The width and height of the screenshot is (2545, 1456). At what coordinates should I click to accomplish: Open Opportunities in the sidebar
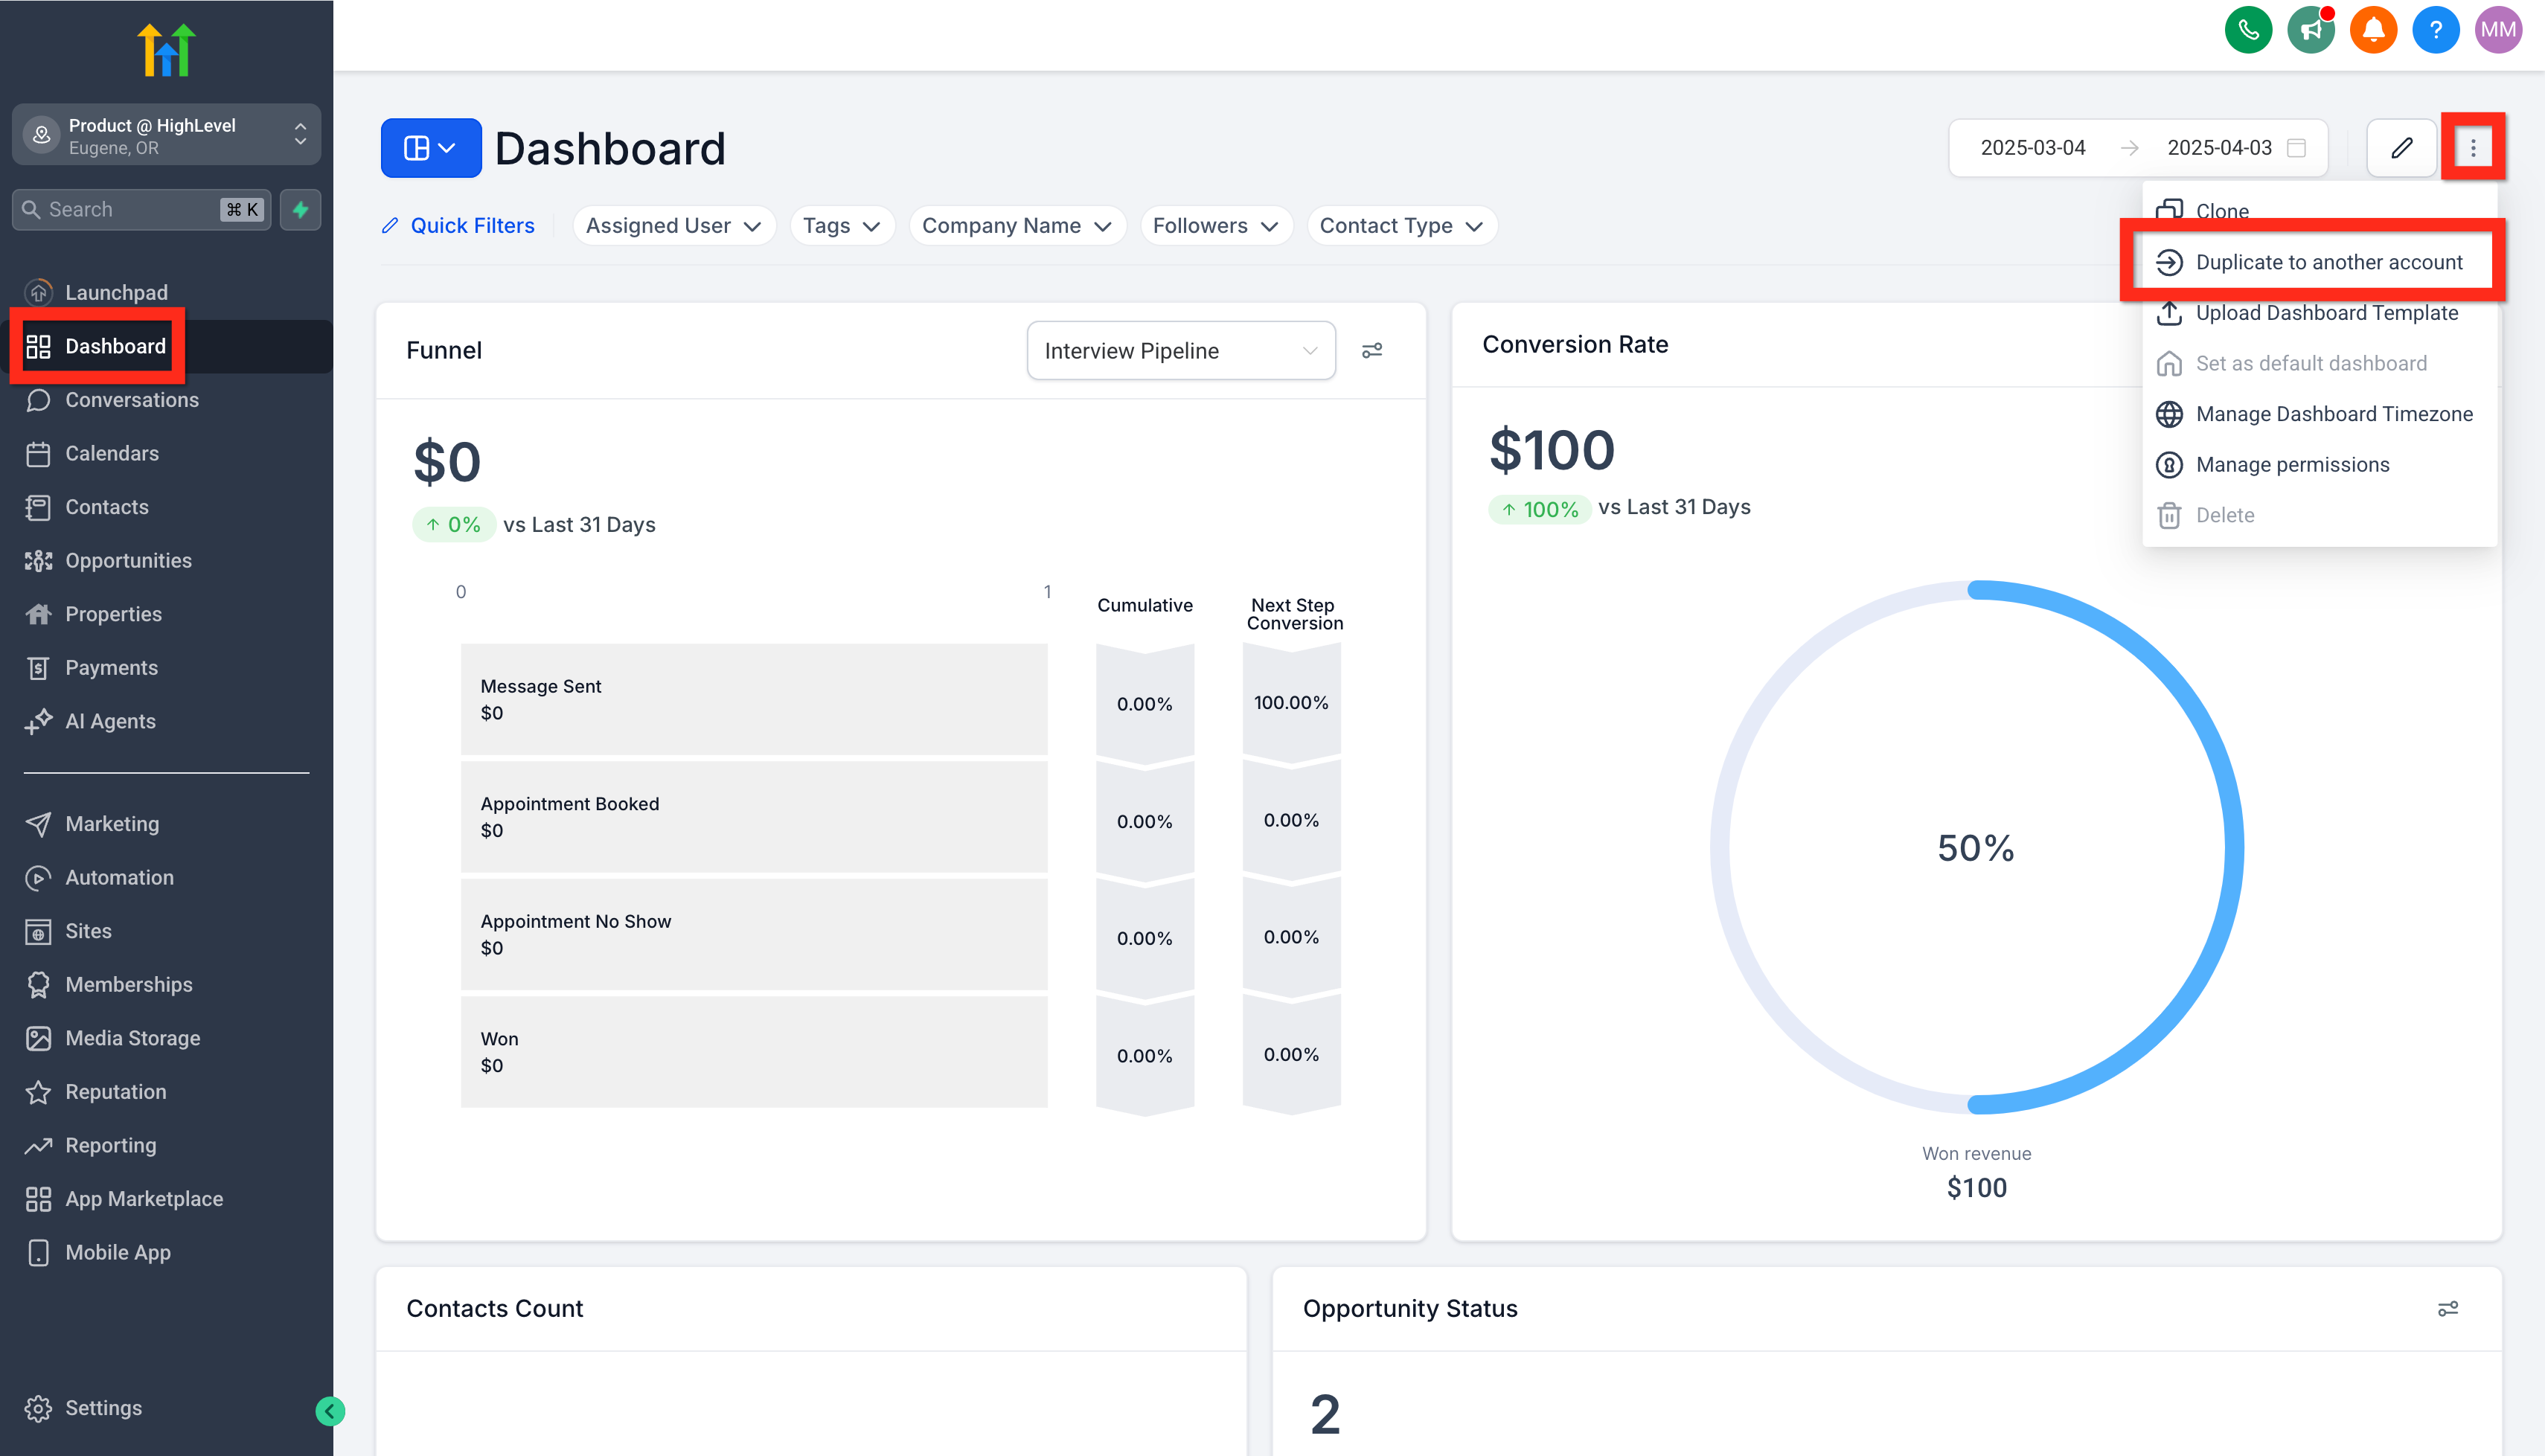pos(128,560)
